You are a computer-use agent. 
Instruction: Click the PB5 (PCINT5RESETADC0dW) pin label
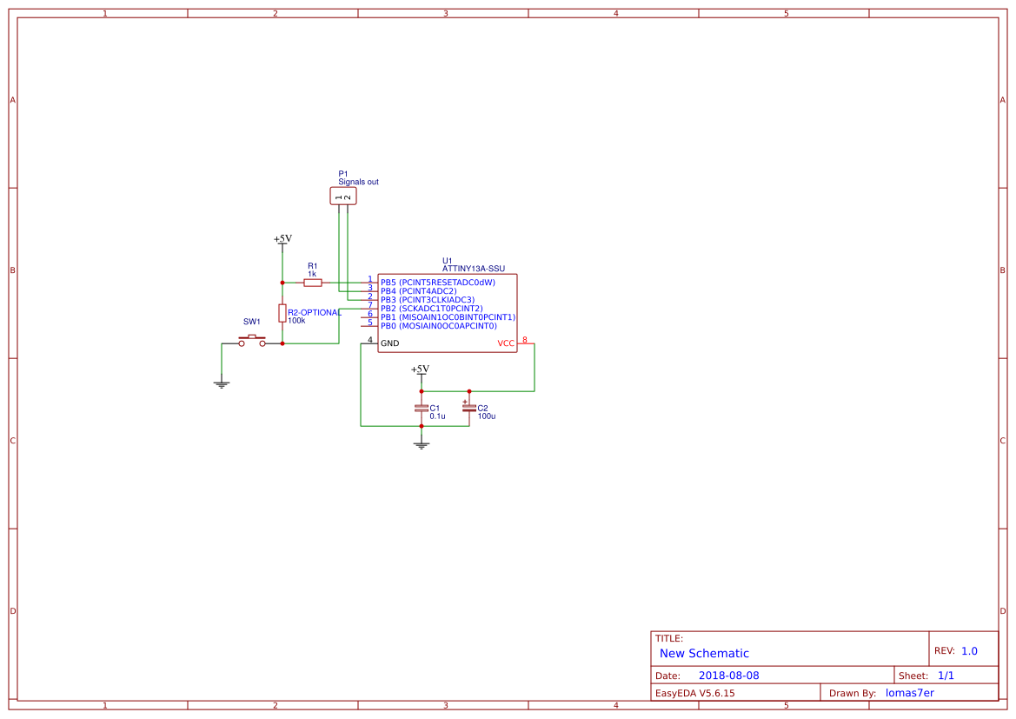(x=436, y=281)
